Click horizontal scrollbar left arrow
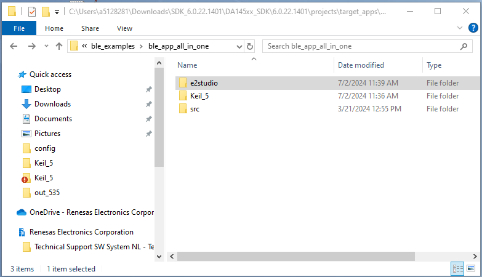 click(x=172, y=257)
